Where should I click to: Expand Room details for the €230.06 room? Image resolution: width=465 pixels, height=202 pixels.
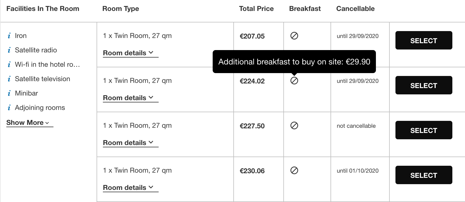click(130, 188)
